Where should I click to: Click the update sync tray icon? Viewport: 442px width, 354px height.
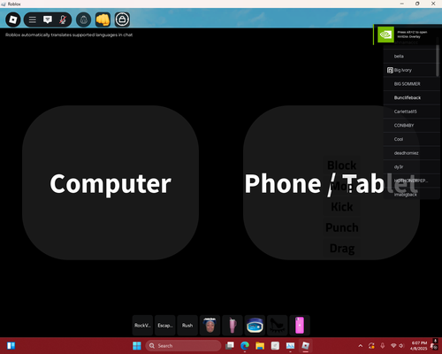tap(371, 346)
